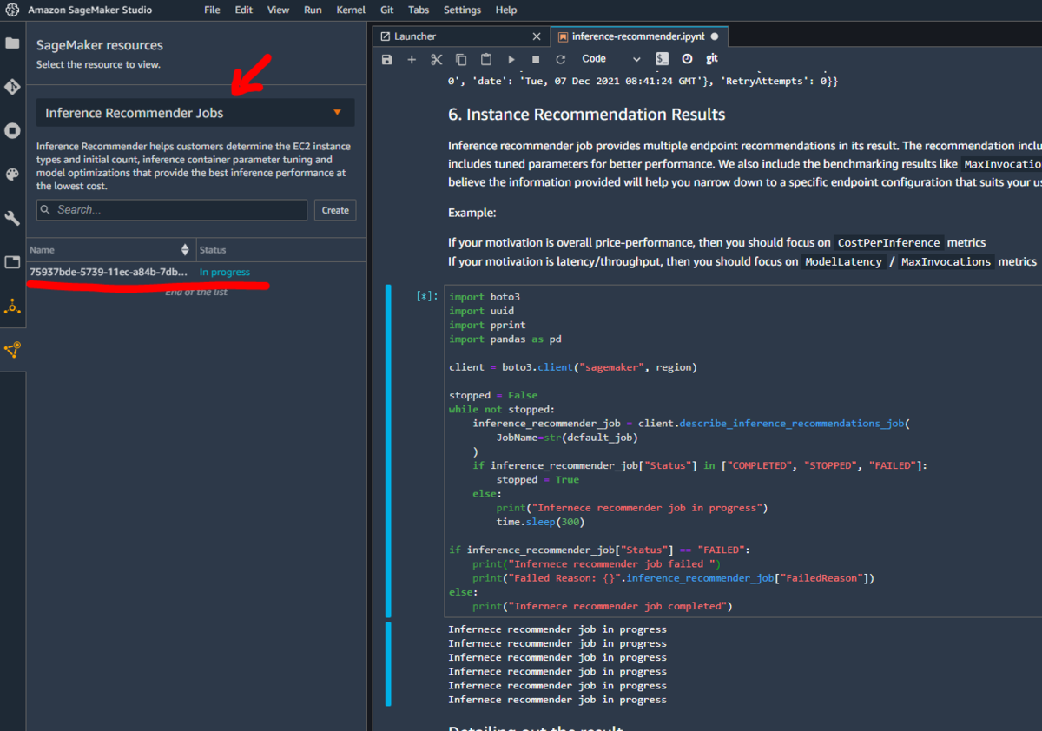Copy the selected notebook cell

461,59
